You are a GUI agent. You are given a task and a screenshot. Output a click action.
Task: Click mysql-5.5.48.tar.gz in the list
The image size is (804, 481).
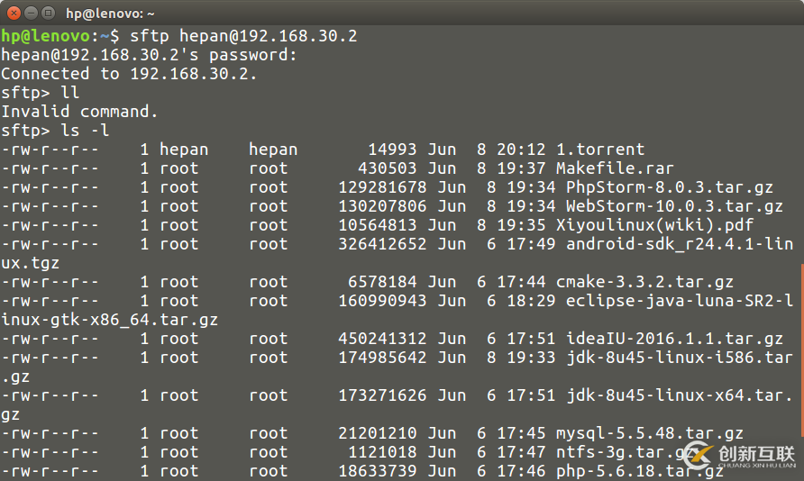click(x=649, y=433)
